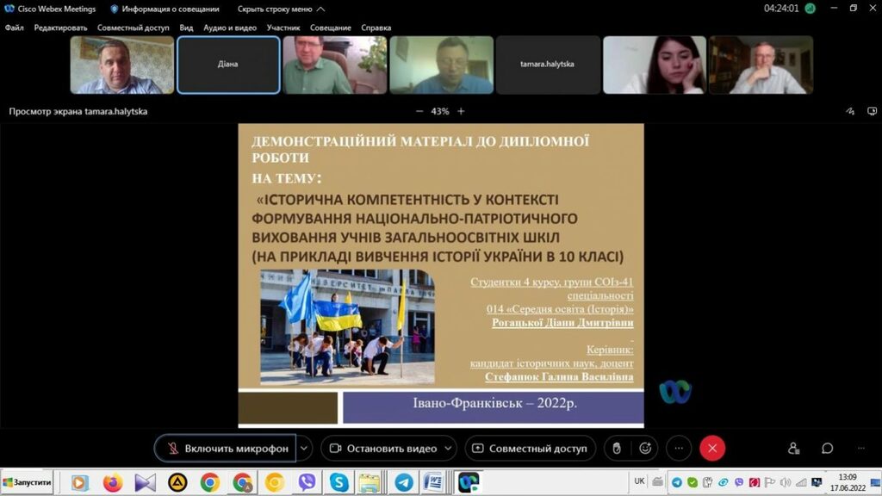Start sharing with 'Совместный доступ' button
Screen dimensions: 882x496
coord(529,449)
